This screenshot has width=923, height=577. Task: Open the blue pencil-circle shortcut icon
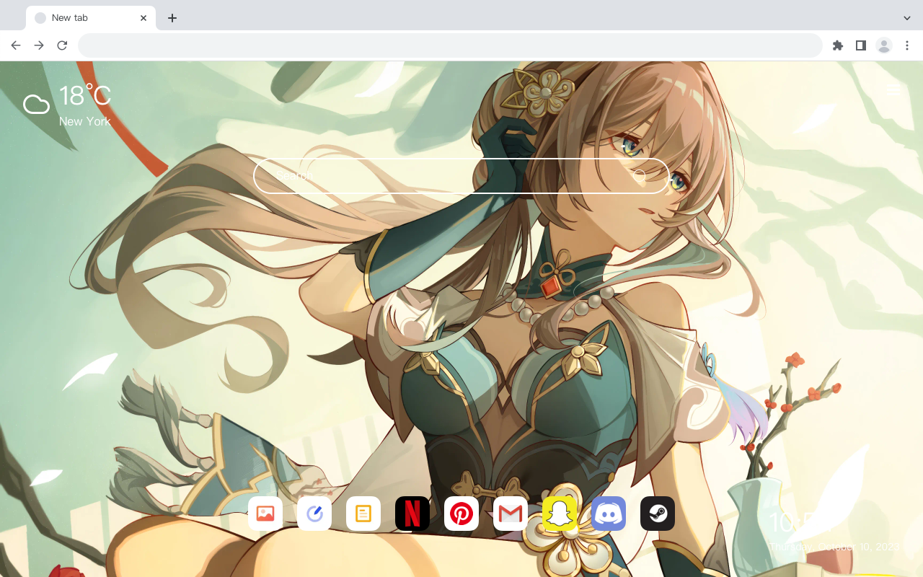(314, 514)
